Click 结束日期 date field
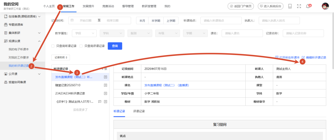The image size is (334, 140). pos(113,20)
